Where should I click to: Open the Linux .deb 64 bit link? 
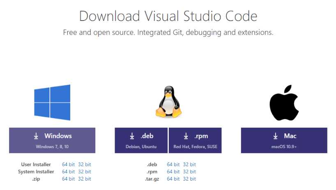pyautogui.click(x=173, y=164)
